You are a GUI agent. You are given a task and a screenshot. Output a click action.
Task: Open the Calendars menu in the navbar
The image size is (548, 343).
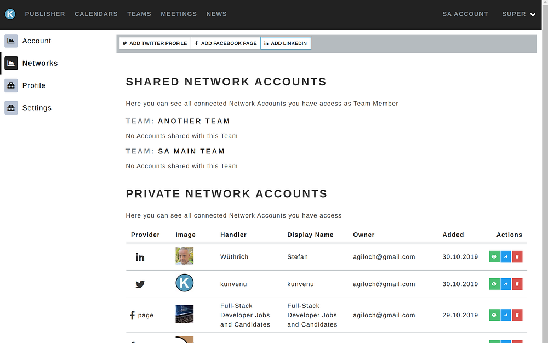coord(96,14)
